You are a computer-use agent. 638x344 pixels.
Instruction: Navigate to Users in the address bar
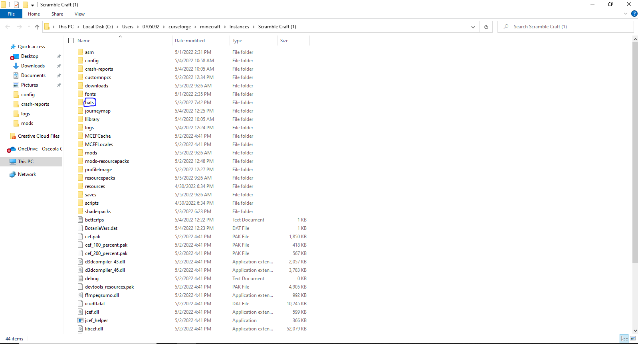click(x=128, y=27)
